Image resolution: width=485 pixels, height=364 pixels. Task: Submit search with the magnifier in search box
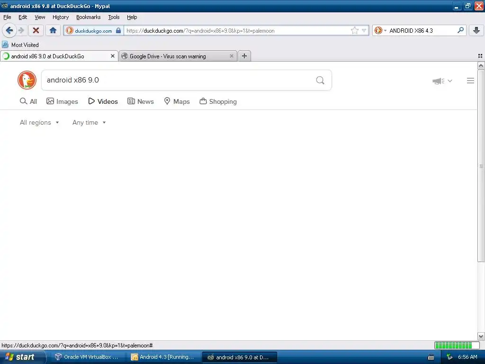pyautogui.click(x=320, y=81)
